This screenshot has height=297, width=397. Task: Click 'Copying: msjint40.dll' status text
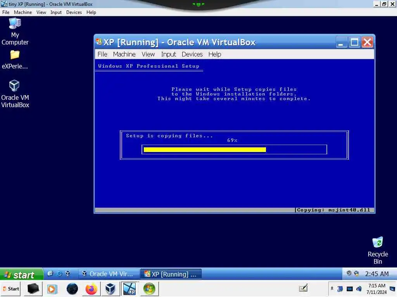pyautogui.click(x=333, y=210)
